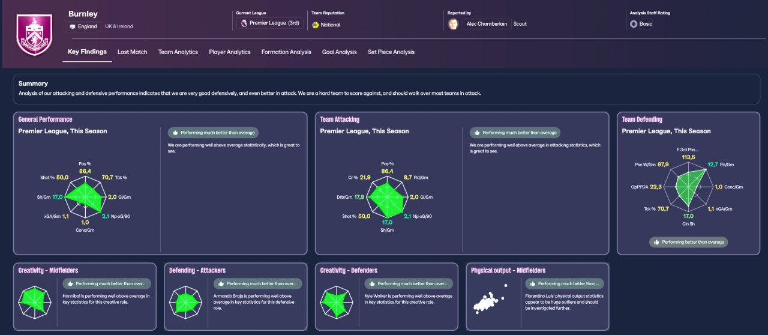Click the Team Attacking radar chart
Viewport: 768px width, 335px height.
[x=387, y=196]
